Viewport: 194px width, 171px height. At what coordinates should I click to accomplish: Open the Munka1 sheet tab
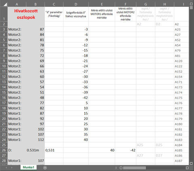coord(29,167)
